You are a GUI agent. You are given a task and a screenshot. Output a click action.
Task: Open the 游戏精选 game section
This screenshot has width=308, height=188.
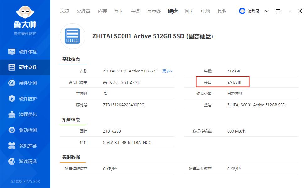25,161
